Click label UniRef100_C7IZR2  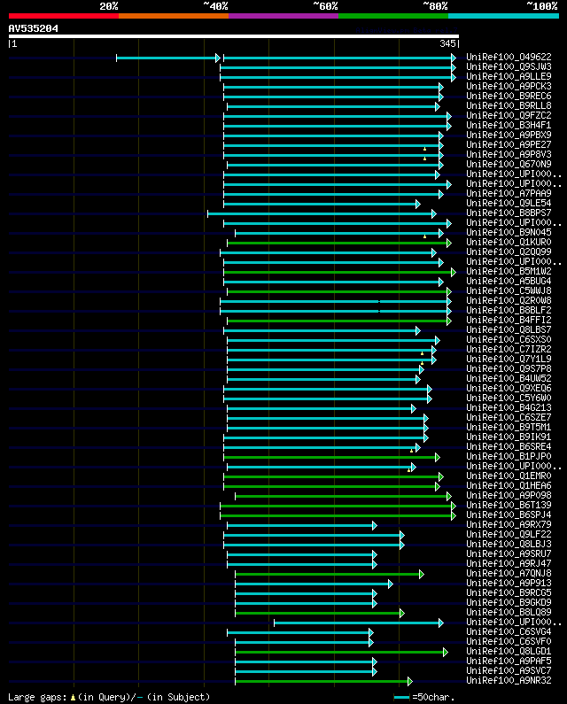tap(509, 349)
